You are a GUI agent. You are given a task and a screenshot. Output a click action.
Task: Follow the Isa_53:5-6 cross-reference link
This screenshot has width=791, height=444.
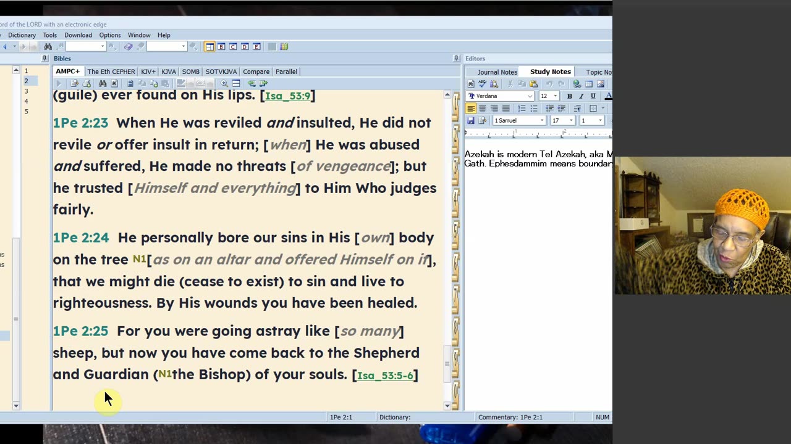pyautogui.click(x=385, y=376)
